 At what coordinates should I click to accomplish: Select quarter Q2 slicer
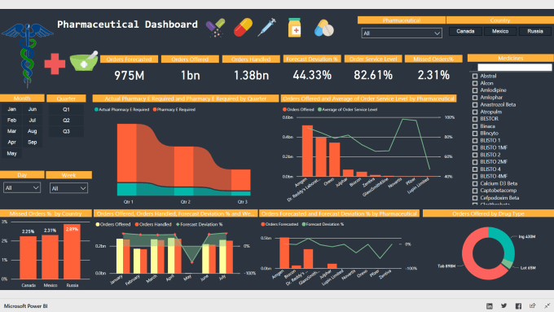tap(66, 121)
